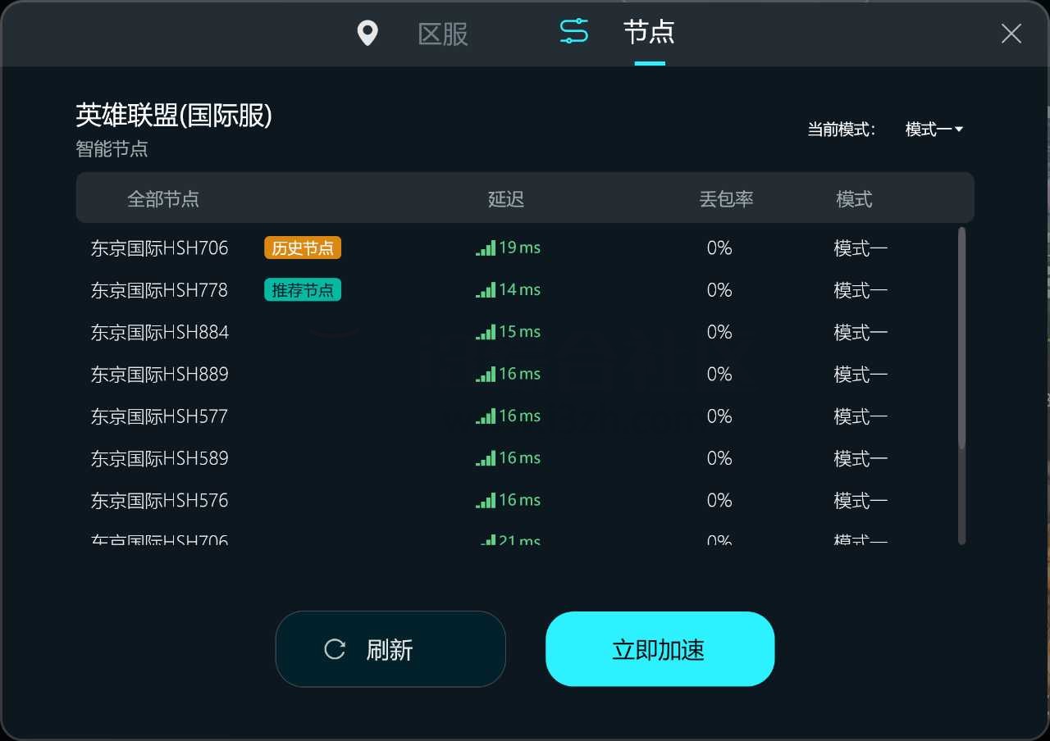The image size is (1050, 741).
Task: Click the orange 历史节点 badge
Action: (302, 248)
